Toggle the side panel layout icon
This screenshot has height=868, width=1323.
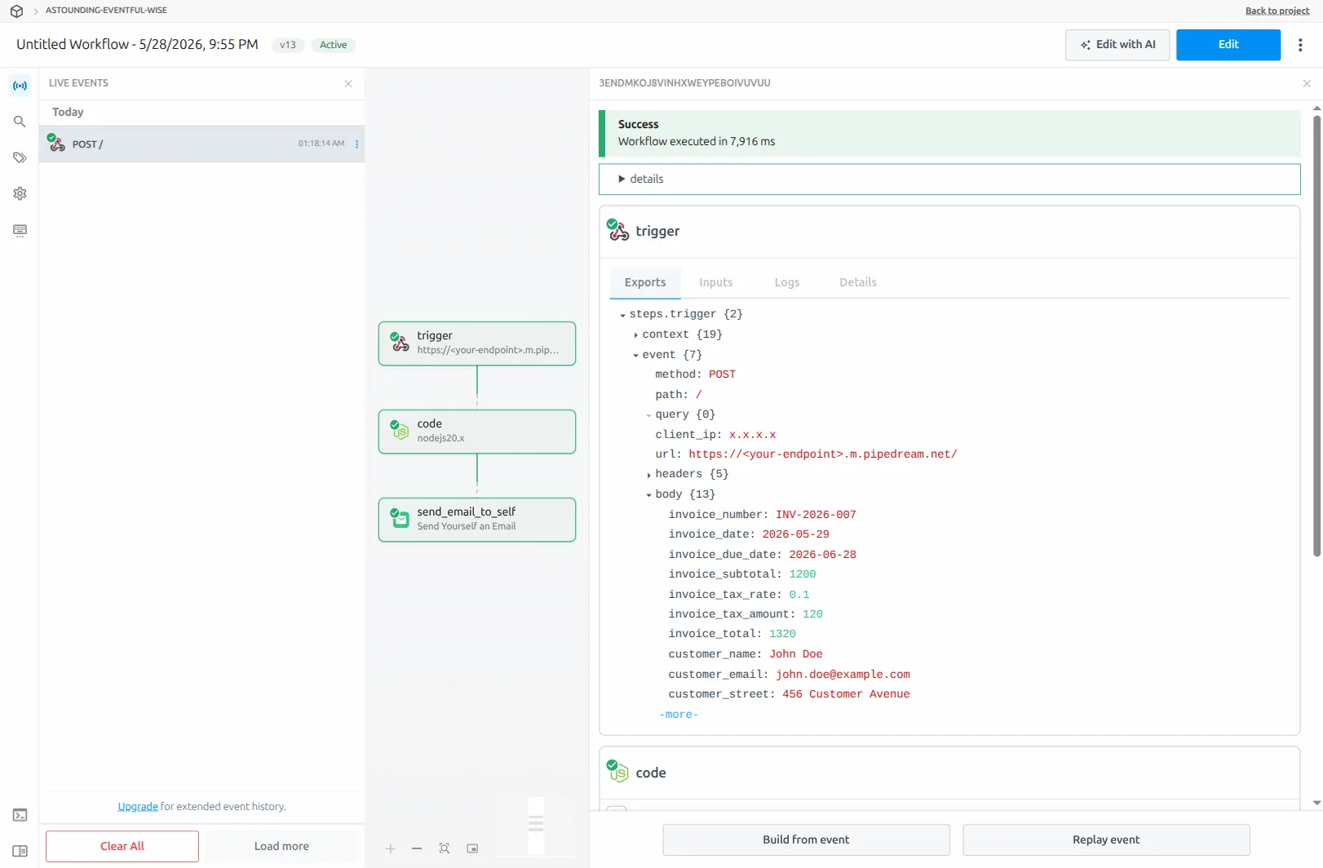click(20, 851)
